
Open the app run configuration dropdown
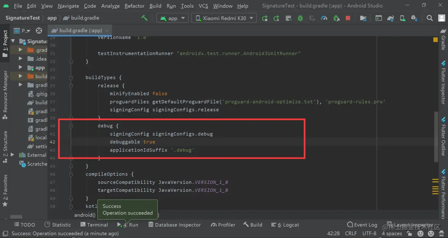pos(173,18)
